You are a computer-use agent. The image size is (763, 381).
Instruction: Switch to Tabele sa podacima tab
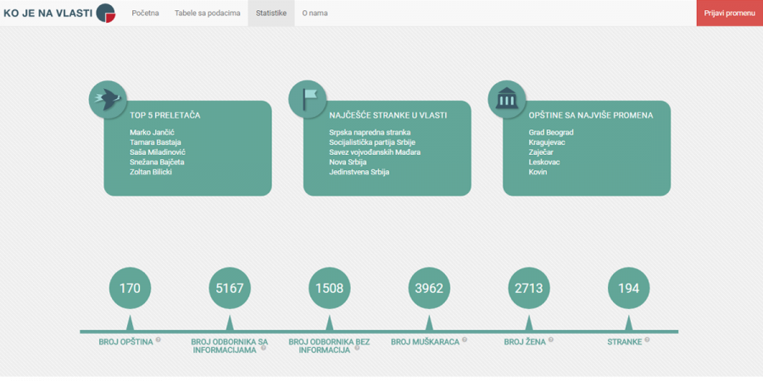point(207,14)
